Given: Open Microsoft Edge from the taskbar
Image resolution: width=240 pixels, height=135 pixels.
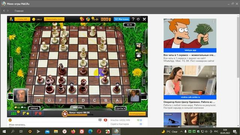Looking at the screenshot, I should tap(90, 132).
